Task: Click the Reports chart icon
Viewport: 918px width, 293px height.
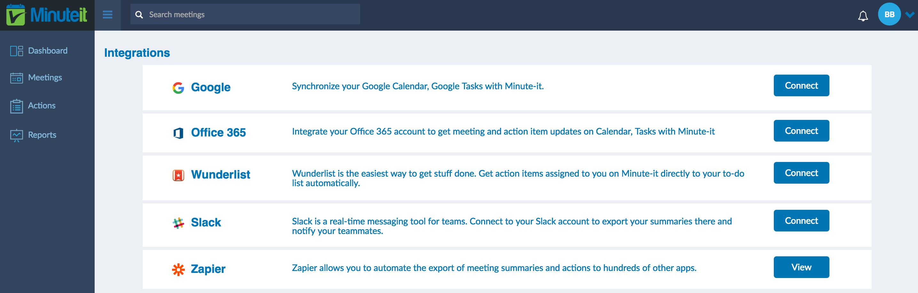Action: pos(16,135)
